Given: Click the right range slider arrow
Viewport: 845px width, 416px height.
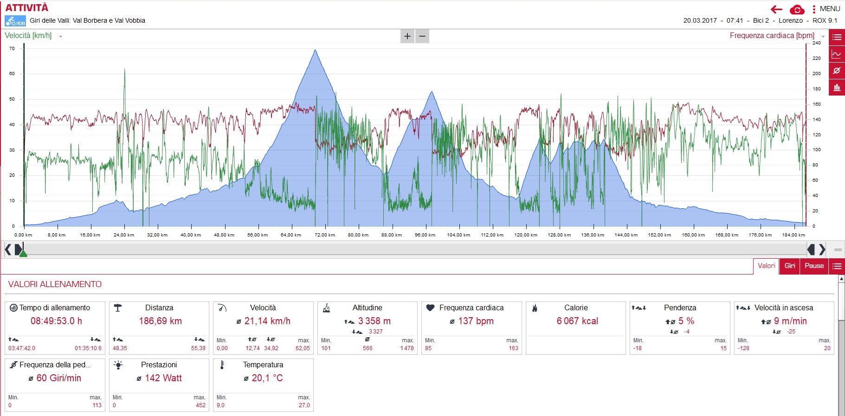Looking at the screenshot, I should (x=822, y=250).
